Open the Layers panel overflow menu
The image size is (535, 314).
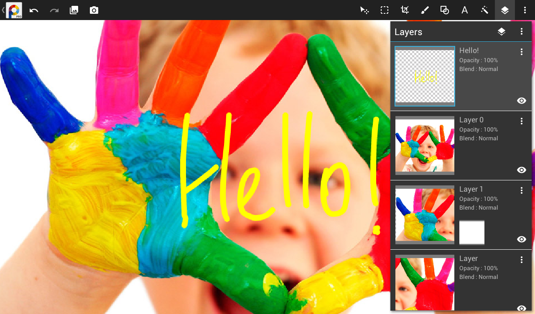pos(521,31)
